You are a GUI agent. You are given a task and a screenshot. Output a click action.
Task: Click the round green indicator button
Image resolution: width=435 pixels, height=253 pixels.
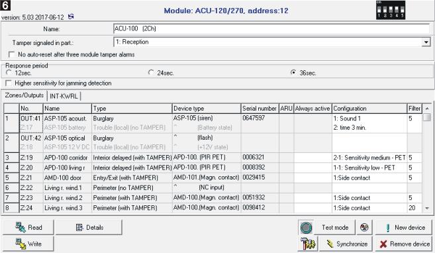(307, 228)
